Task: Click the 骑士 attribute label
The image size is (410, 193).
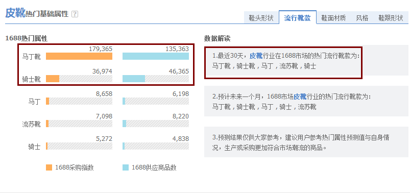Action: coord(35,147)
